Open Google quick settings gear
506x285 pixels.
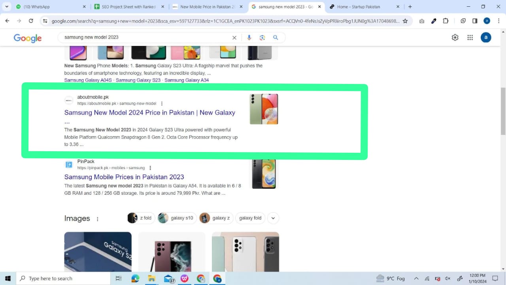point(455,38)
